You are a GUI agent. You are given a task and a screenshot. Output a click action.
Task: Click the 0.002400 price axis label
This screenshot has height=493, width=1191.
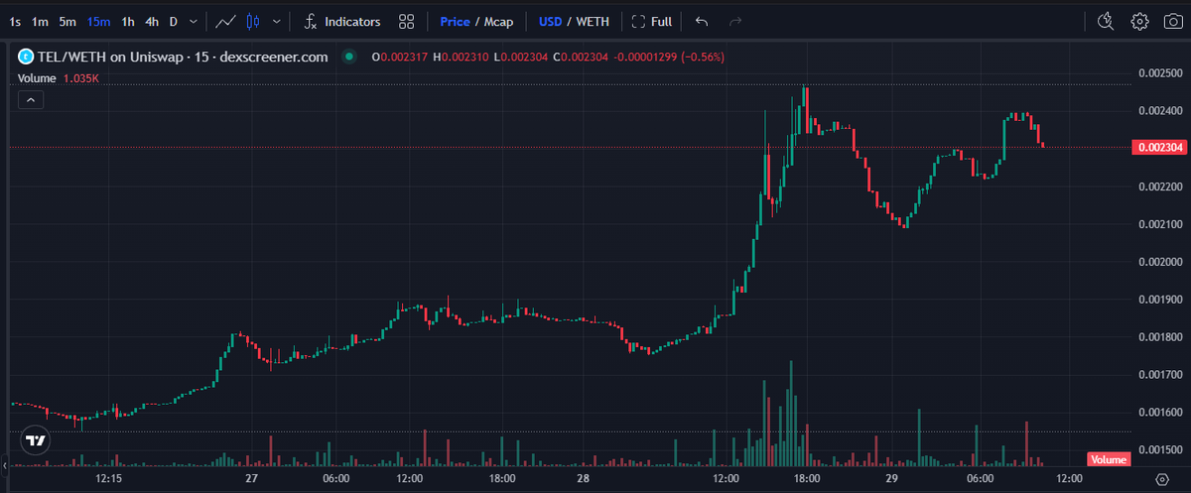pos(1159,111)
